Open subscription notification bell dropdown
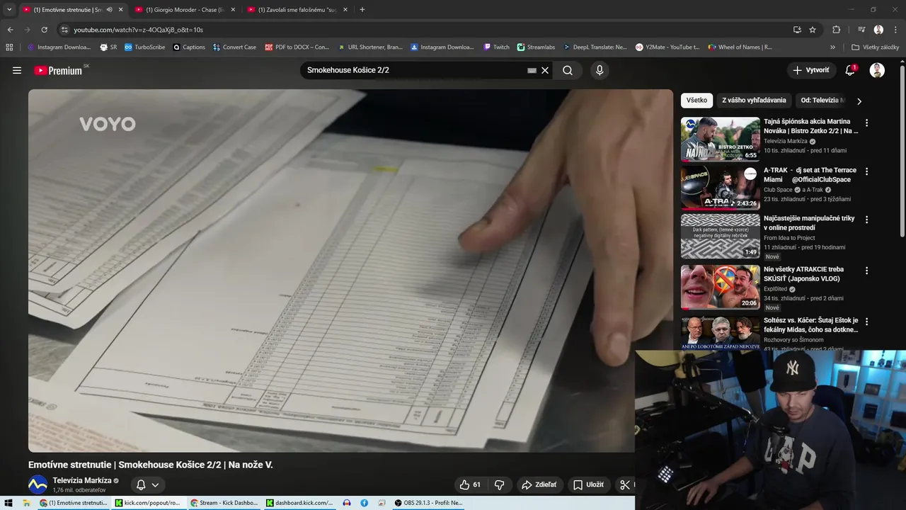This screenshot has width=906, height=510. (x=147, y=484)
